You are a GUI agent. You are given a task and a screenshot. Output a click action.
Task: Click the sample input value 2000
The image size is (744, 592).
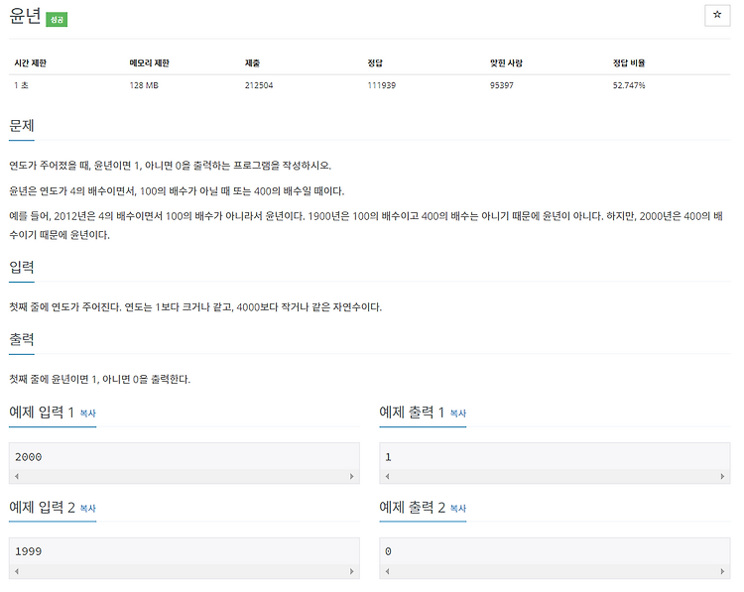[29, 457]
